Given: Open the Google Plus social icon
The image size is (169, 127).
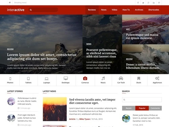Looking at the screenshot, I should click(x=148, y=3).
